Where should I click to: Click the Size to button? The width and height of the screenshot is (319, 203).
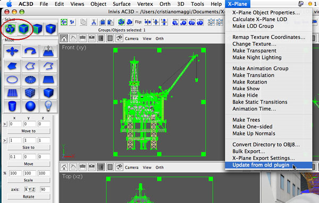(29, 147)
